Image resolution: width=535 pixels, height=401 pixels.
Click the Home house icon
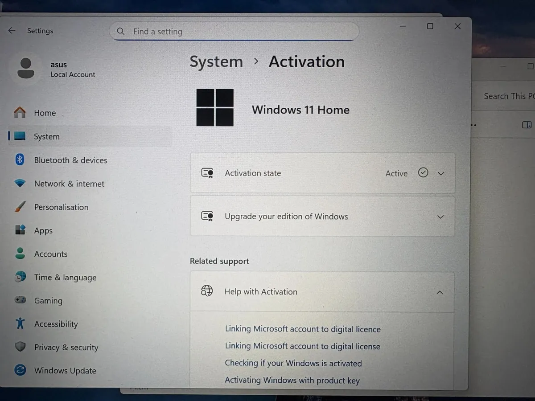[x=20, y=112]
